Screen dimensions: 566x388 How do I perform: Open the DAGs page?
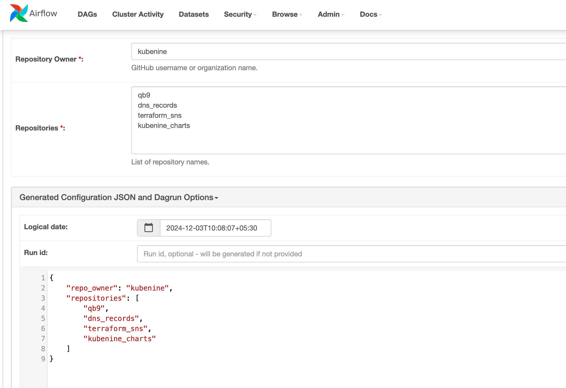pyautogui.click(x=87, y=14)
